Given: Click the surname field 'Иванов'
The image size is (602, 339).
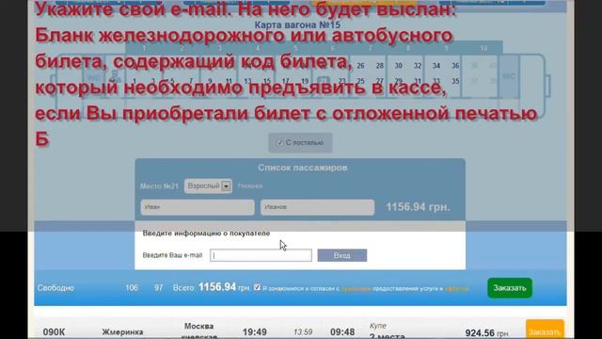Looking at the screenshot, I should (x=318, y=207).
